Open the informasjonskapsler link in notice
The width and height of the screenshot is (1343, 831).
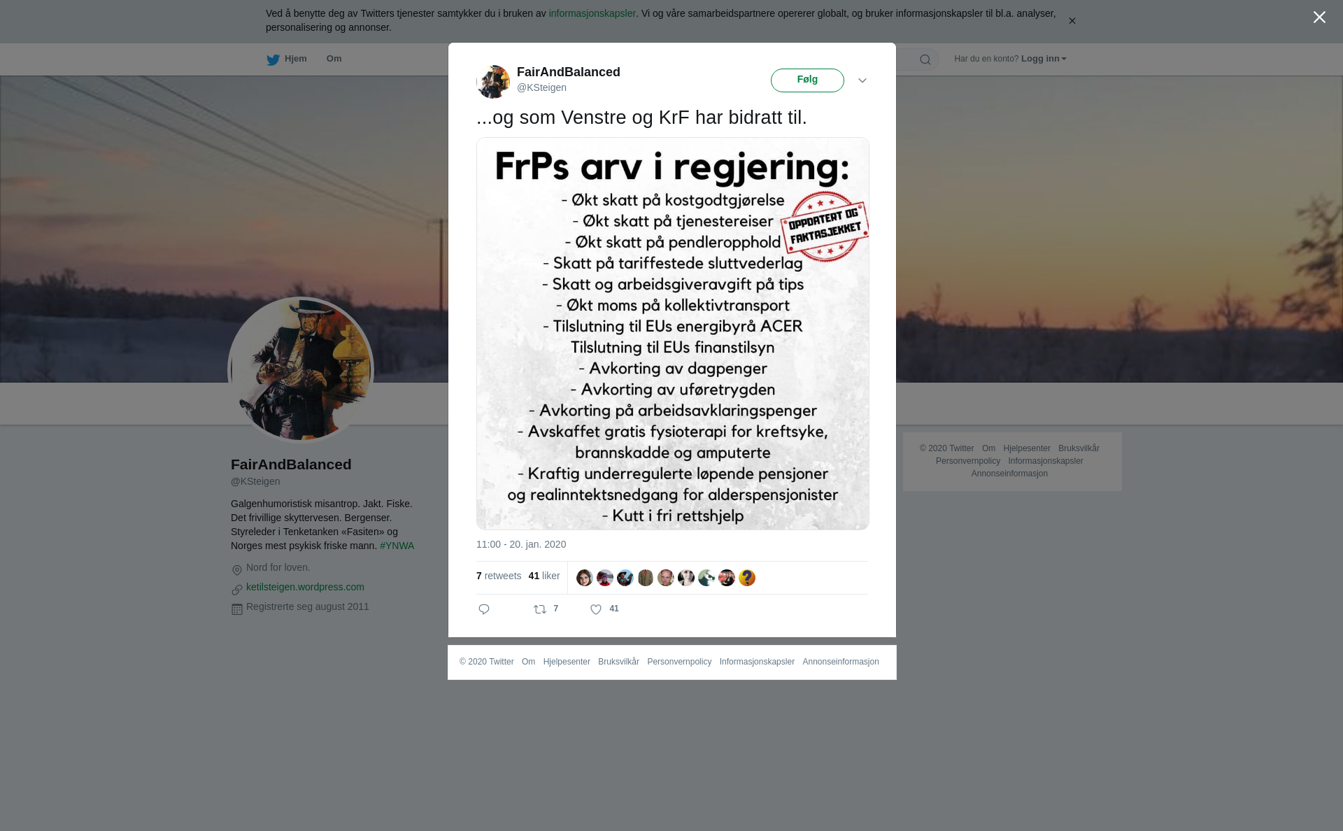[592, 13]
